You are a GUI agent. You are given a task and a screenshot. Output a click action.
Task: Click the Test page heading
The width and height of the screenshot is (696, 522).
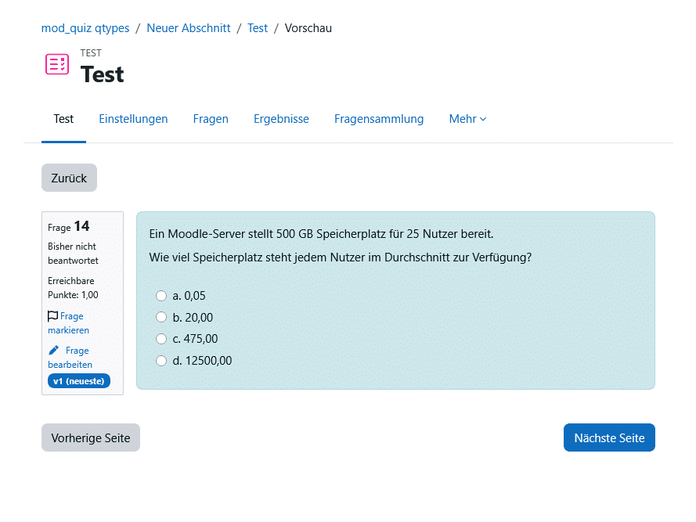102,74
